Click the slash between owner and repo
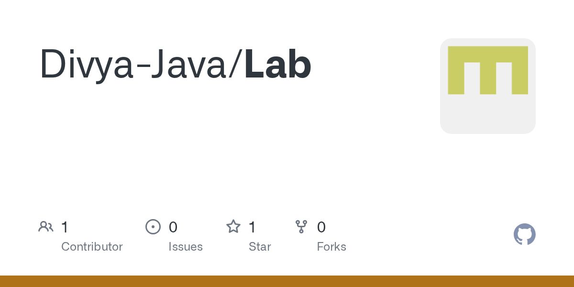 tap(236, 65)
